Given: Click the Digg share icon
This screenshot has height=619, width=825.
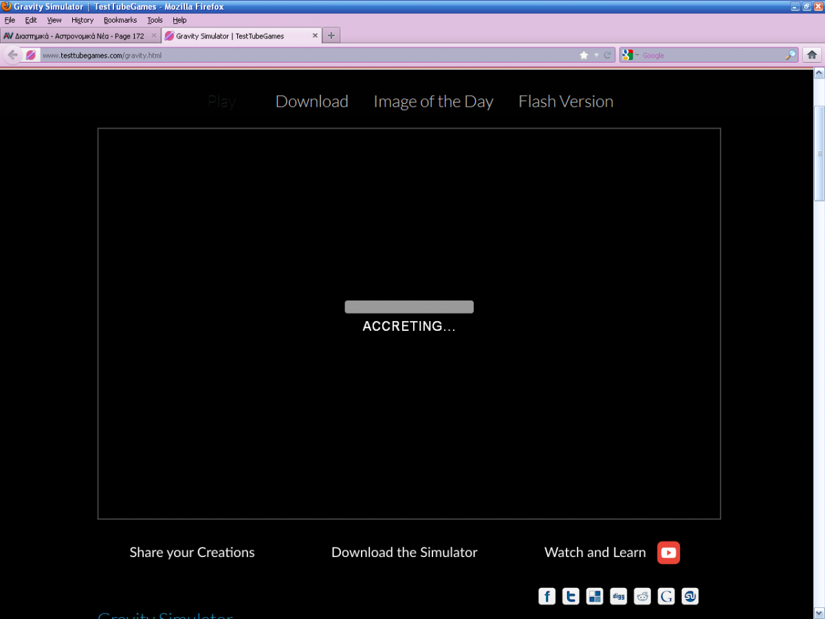Looking at the screenshot, I should click(618, 596).
